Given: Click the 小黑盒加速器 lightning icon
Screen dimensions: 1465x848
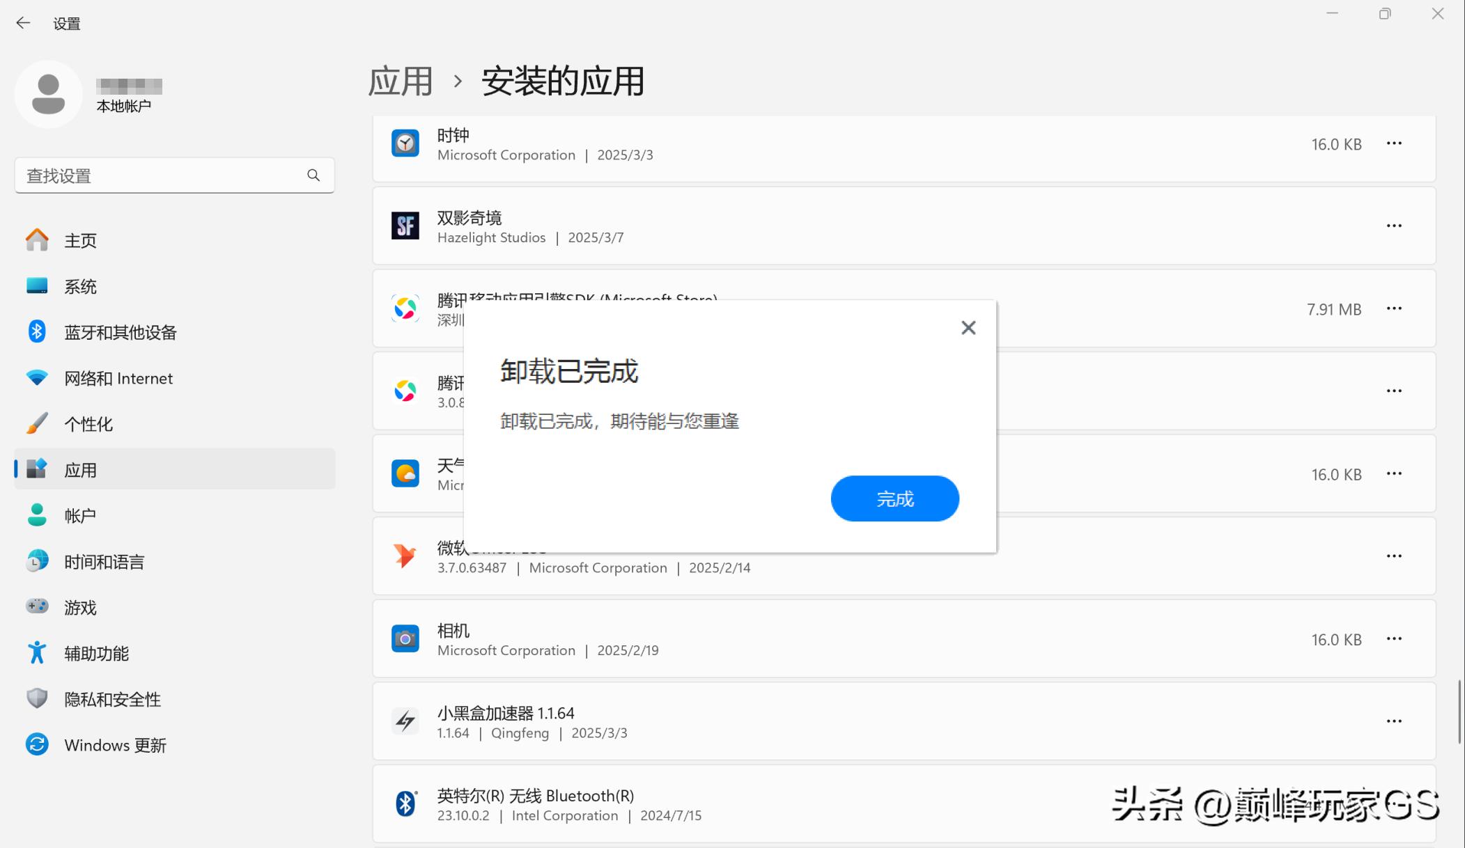Looking at the screenshot, I should [x=405, y=721].
